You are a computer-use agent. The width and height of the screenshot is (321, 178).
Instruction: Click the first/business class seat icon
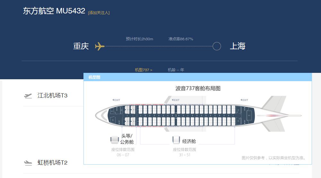click(115, 140)
